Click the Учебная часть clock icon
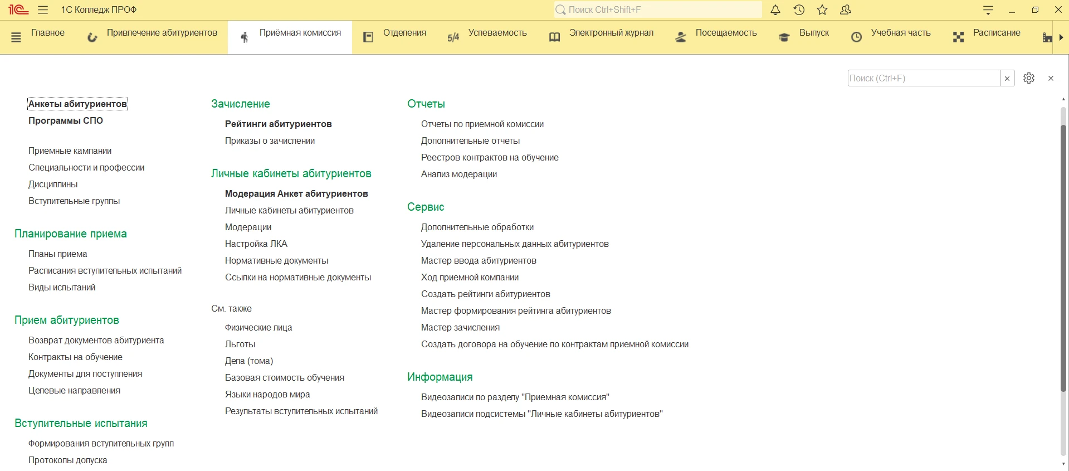Image resolution: width=1069 pixels, height=471 pixels. [856, 37]
